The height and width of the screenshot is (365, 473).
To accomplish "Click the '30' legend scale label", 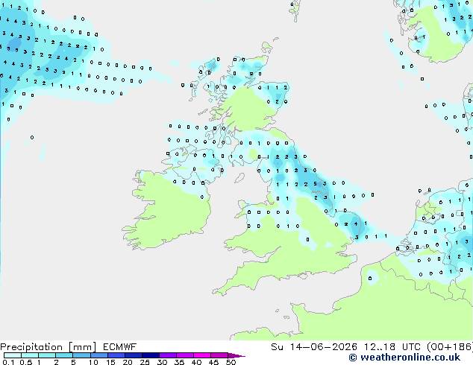I will point(162,362).
